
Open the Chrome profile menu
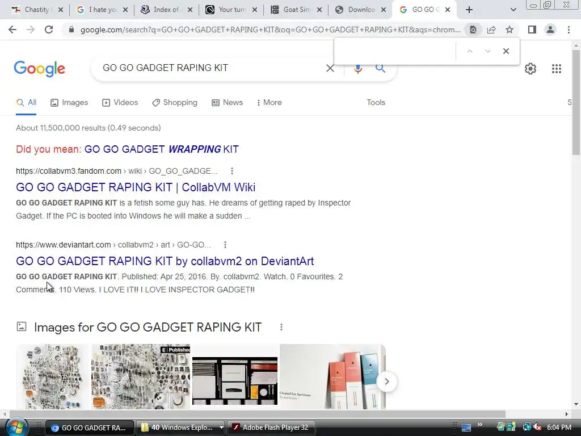click(550, 30)
